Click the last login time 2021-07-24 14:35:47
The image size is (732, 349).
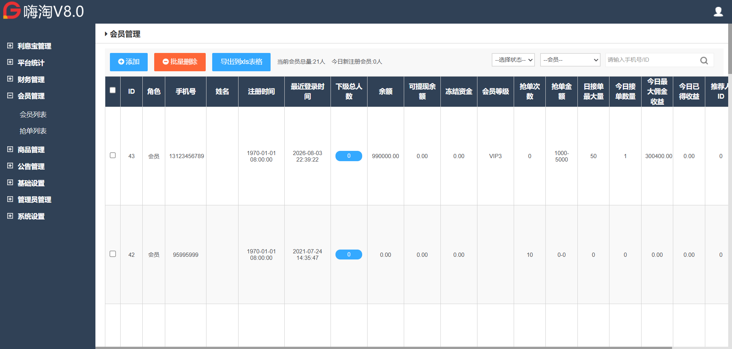[308, 255]
